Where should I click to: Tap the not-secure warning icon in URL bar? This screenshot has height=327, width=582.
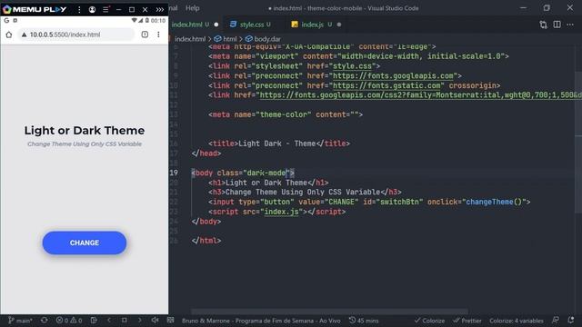tap(25, 35)
